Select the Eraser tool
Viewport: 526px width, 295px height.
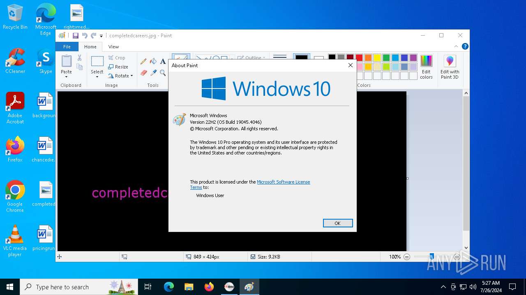(x=143, y=73)
